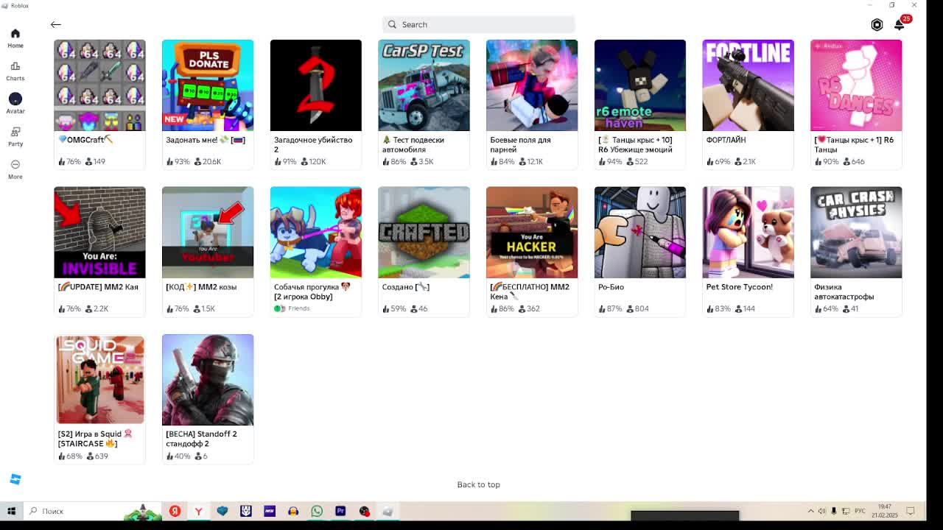Open the Charts section
The image size is (943, 530).
(x=15, y=71)
